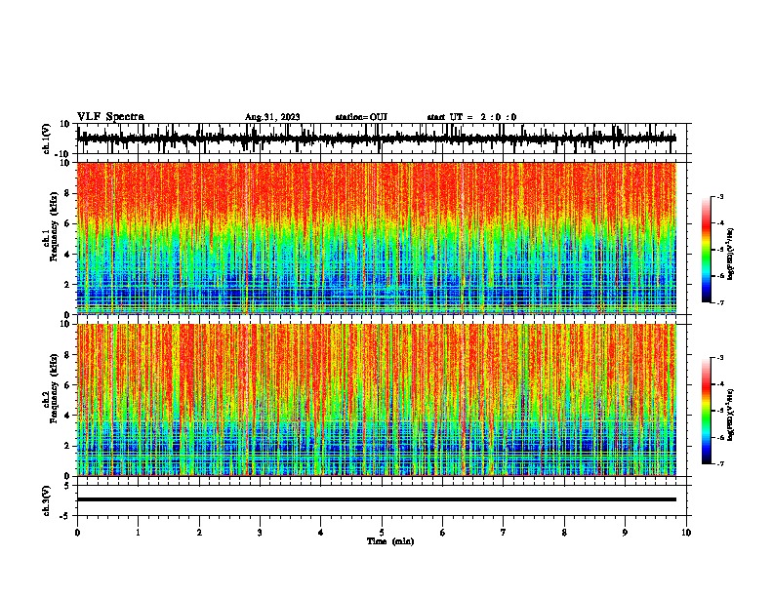Viewport: 773px width, 597px height.
Task: Click the ch.2 spectrogram color bar
Action: (x=707, y=411)
